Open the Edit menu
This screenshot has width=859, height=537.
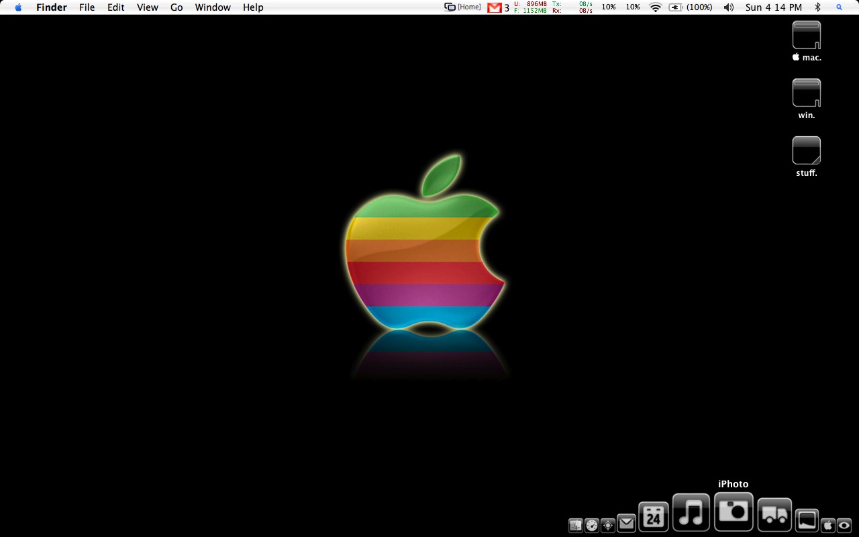click(115, 7)
